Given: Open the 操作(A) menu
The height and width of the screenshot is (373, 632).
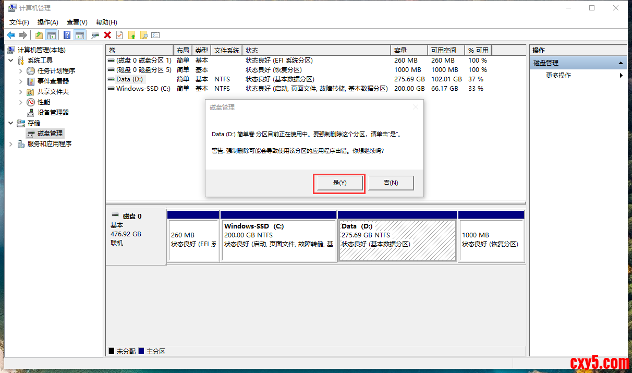Looking at the screenshot, I should (47, 22).
